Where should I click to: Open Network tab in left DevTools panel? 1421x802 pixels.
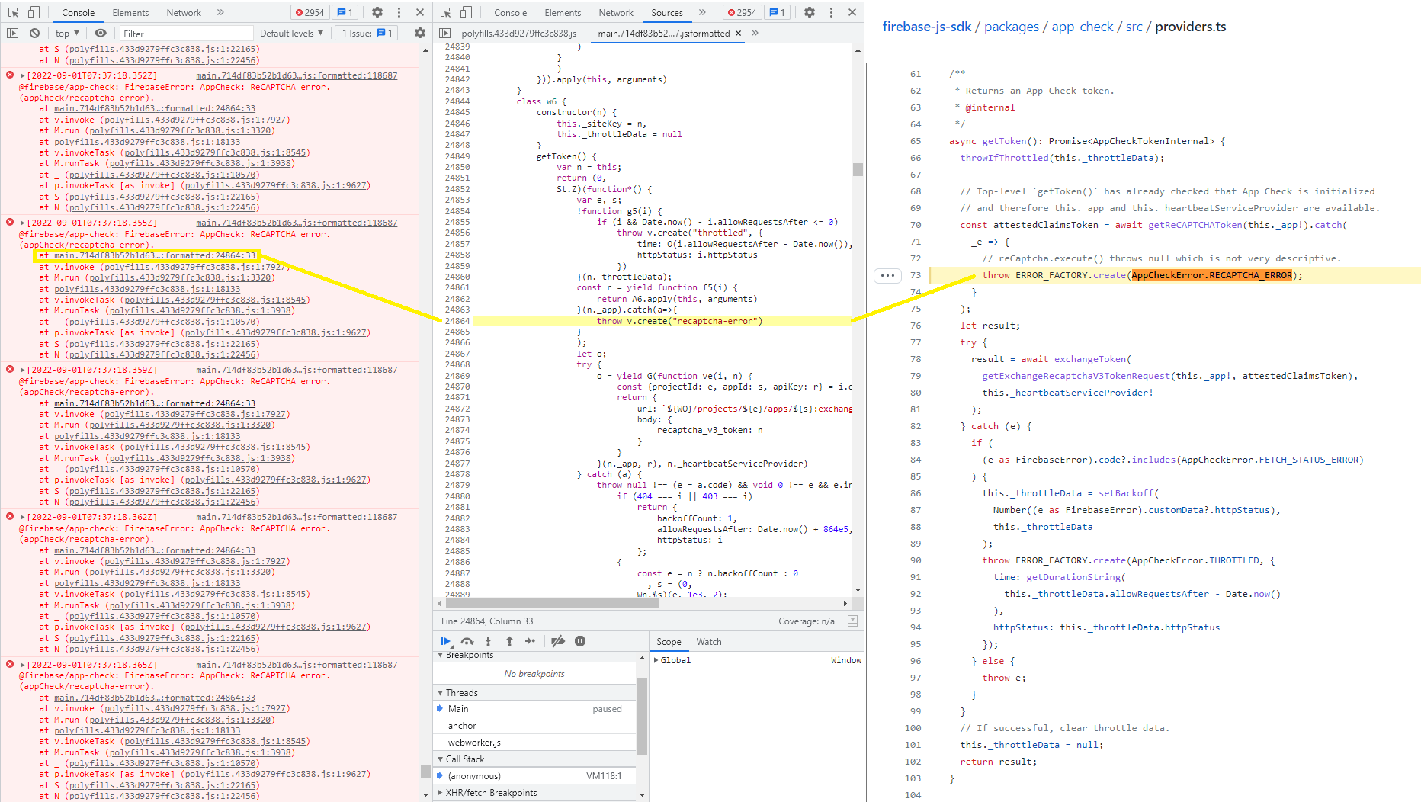coord(184,12)
